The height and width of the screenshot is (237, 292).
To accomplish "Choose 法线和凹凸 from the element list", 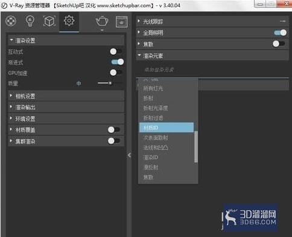I will (167, 148).
